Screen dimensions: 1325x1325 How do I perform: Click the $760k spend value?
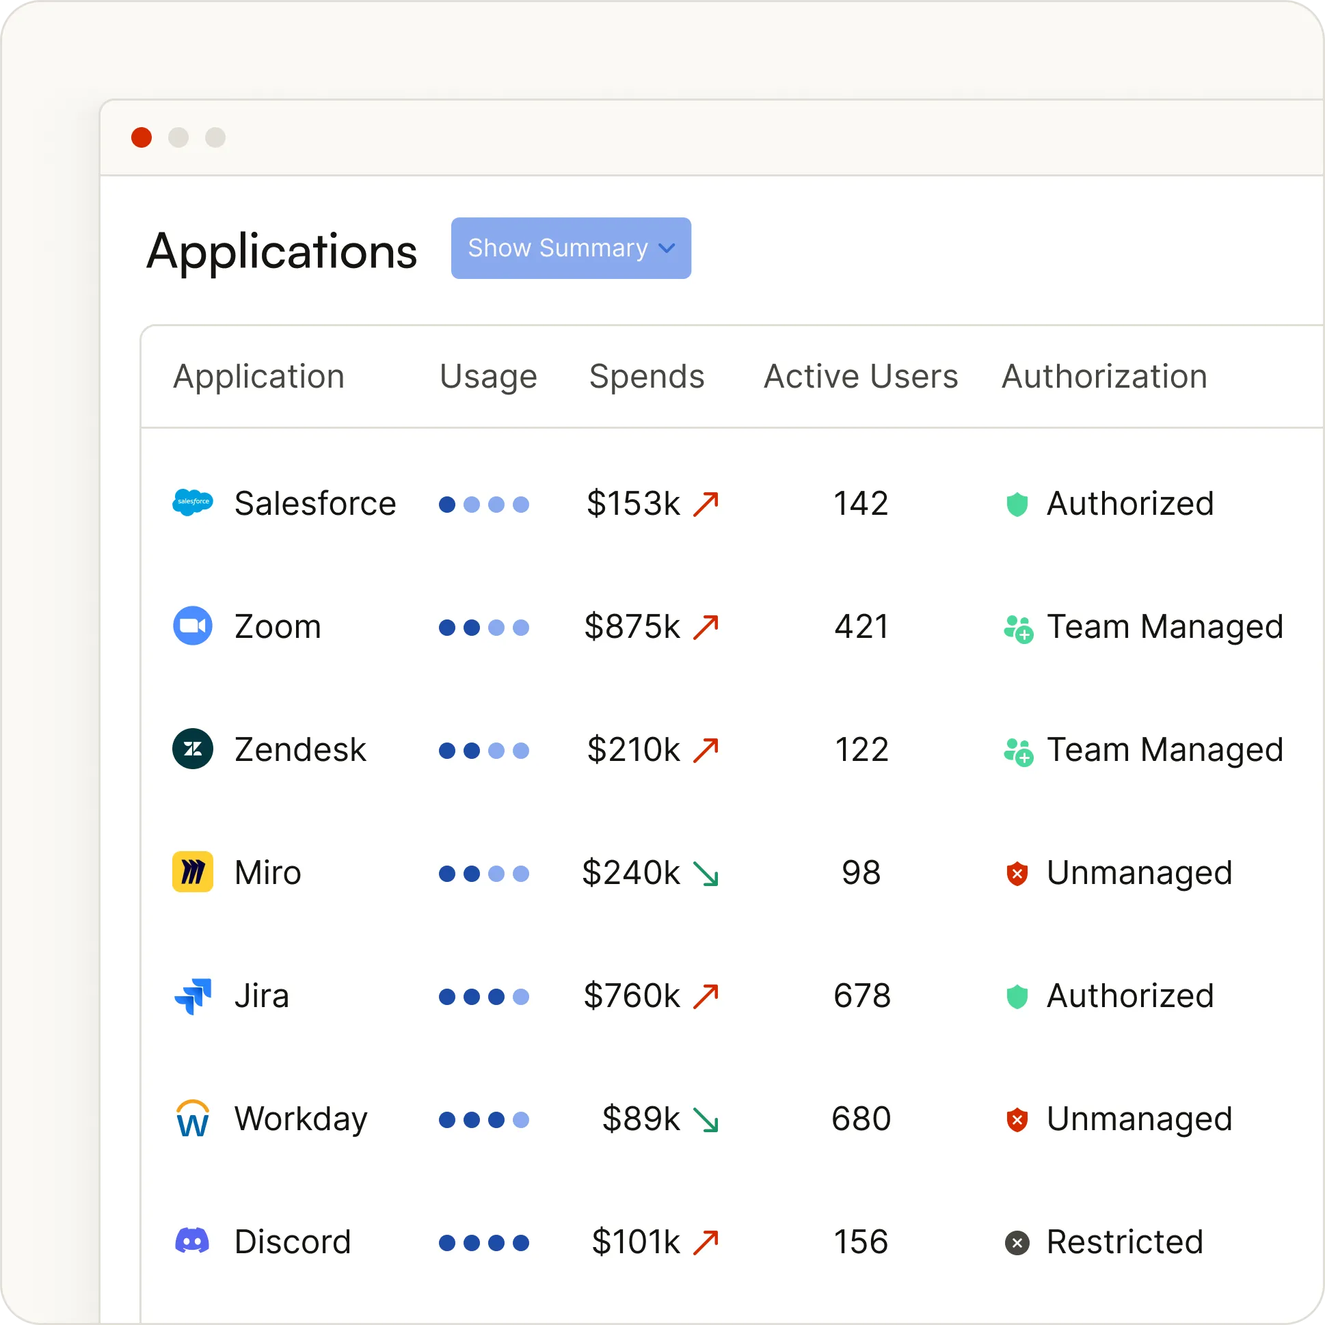tap(632, 995)
